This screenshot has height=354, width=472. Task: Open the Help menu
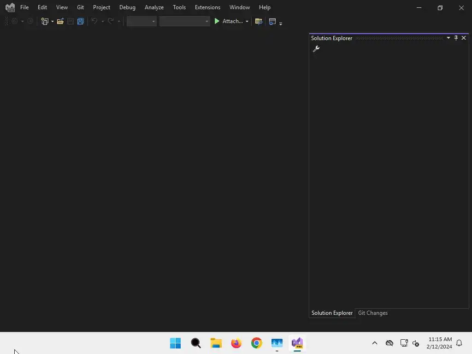pos(265,7)
